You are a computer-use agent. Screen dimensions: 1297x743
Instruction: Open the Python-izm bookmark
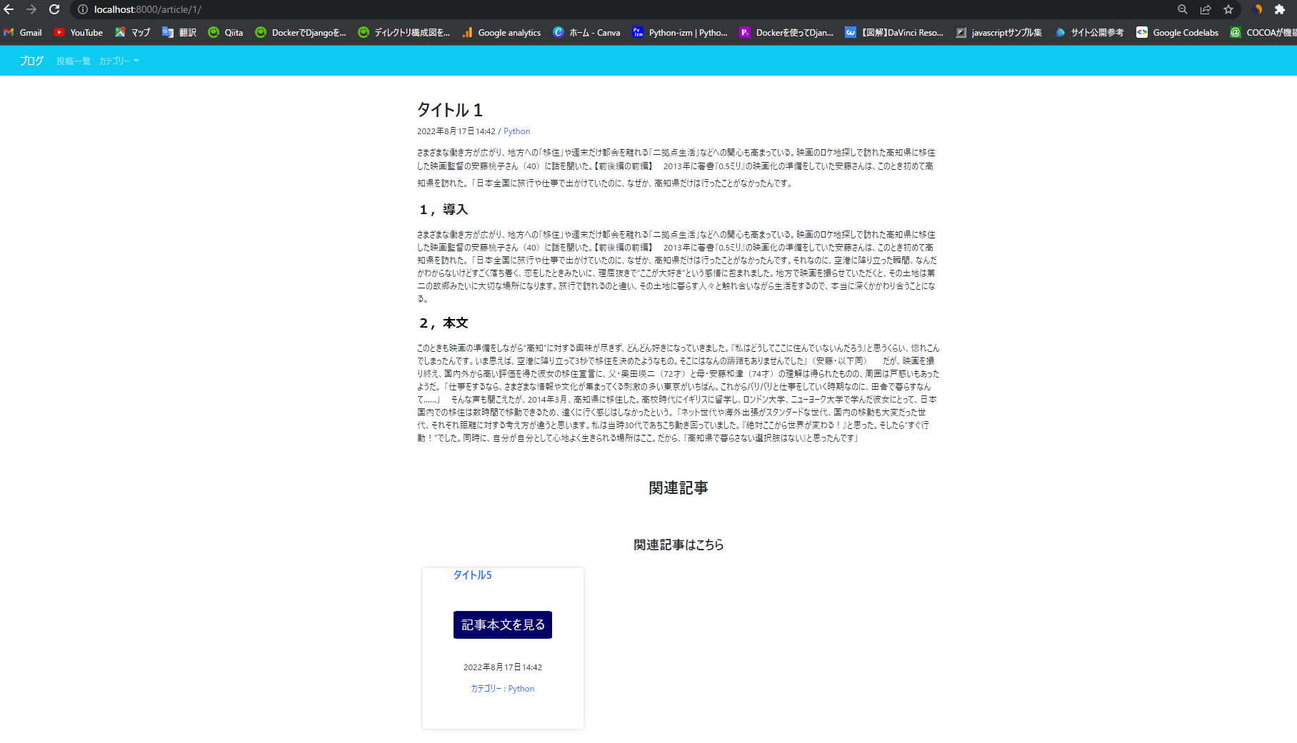coord(680,32)
